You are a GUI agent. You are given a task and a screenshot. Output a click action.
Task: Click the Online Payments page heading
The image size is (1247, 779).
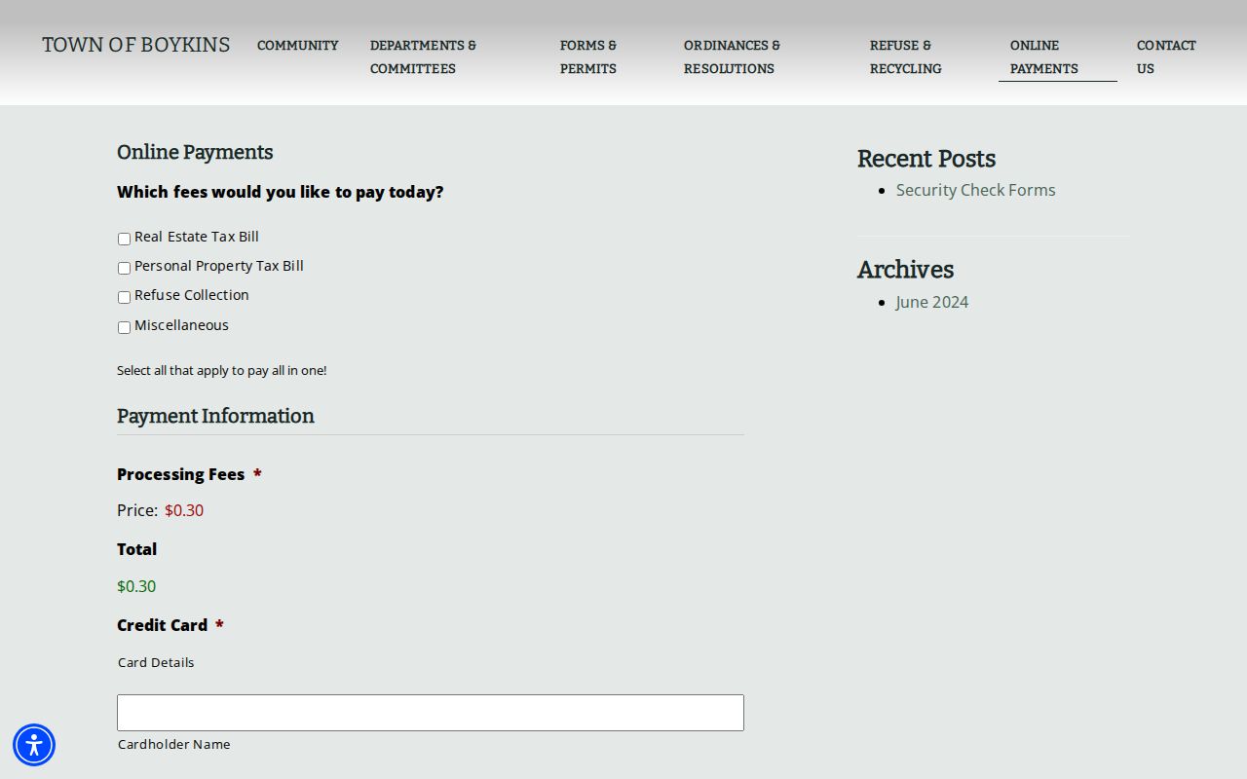coord(195,152)
